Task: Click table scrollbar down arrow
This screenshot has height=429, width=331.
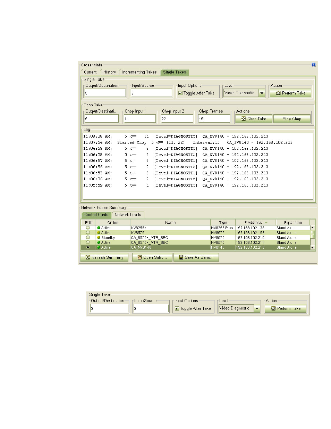Action: tap(313, 248)
